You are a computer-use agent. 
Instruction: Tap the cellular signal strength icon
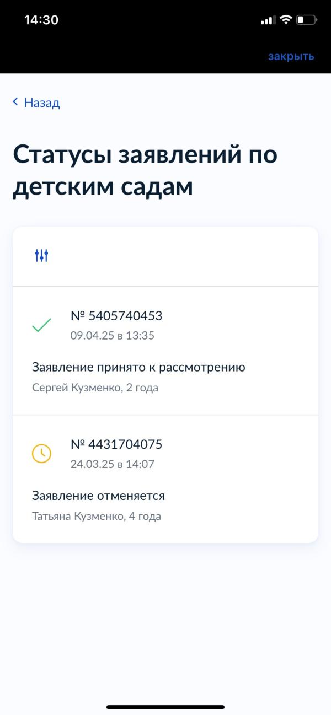coord(268,20)
